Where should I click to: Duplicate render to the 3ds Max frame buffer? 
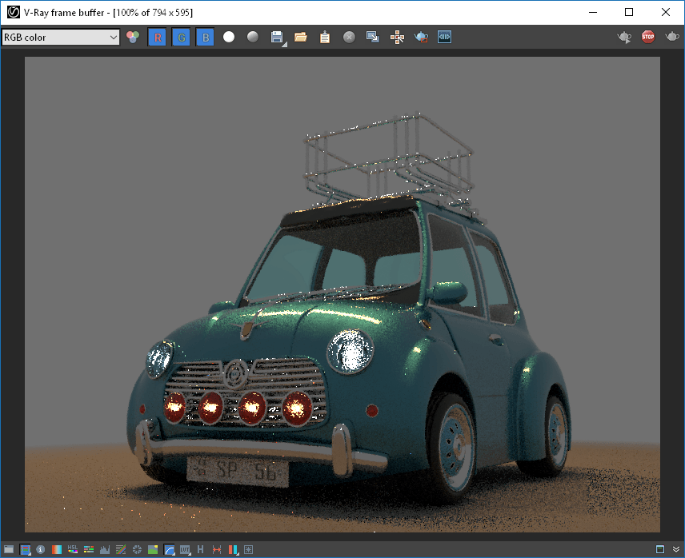pos(372,36)
